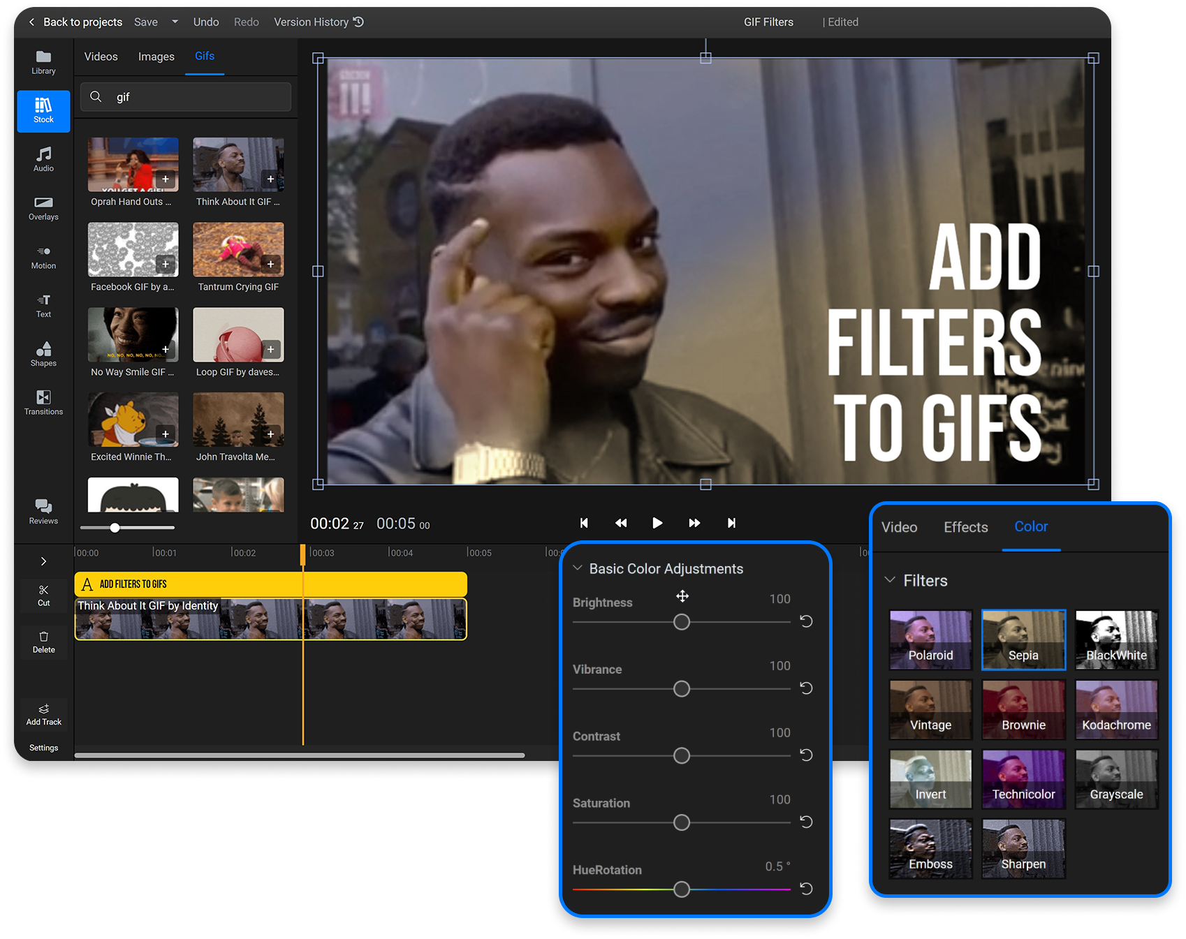Image resolution: width=1186 pixels, height=939 pixels.
Task: Open the Audio panel
Action: click(43, 159)
